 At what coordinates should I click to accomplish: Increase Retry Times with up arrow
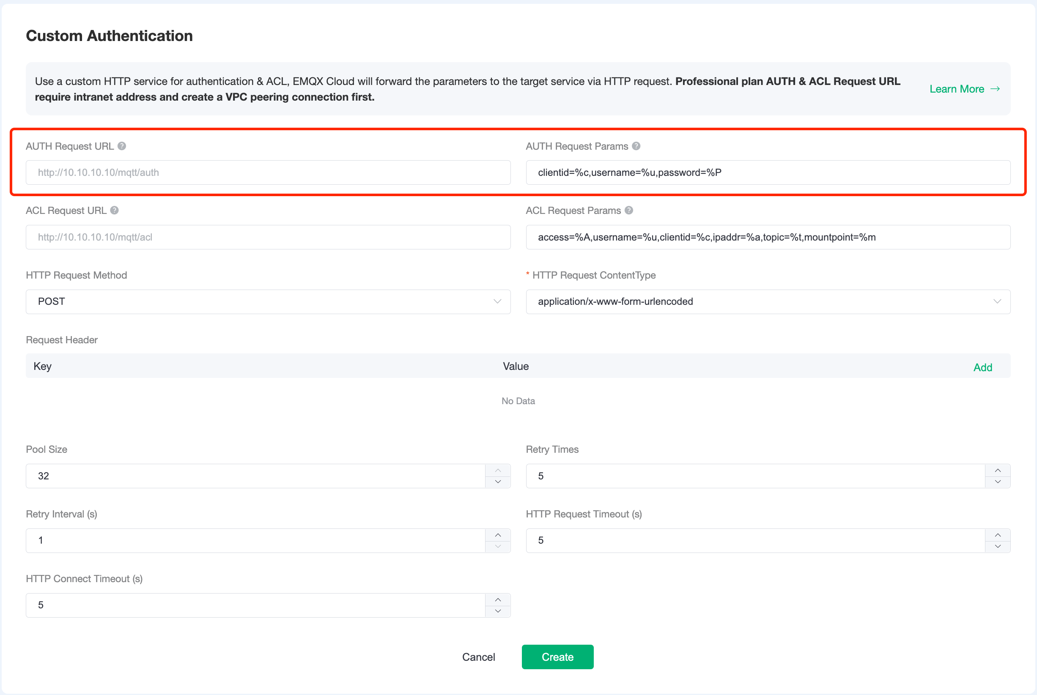(998, 470)
